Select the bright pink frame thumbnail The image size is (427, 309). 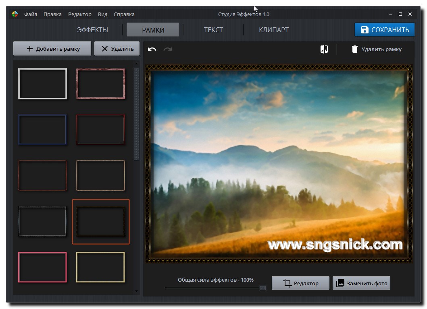tap(42, 267)
